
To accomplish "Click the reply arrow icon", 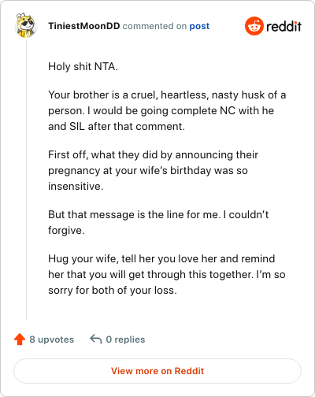I will [96, 339].
